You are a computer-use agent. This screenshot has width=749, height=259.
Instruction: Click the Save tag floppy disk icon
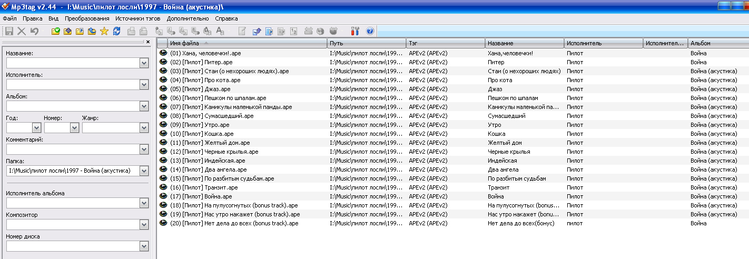(x=9, y=31)
